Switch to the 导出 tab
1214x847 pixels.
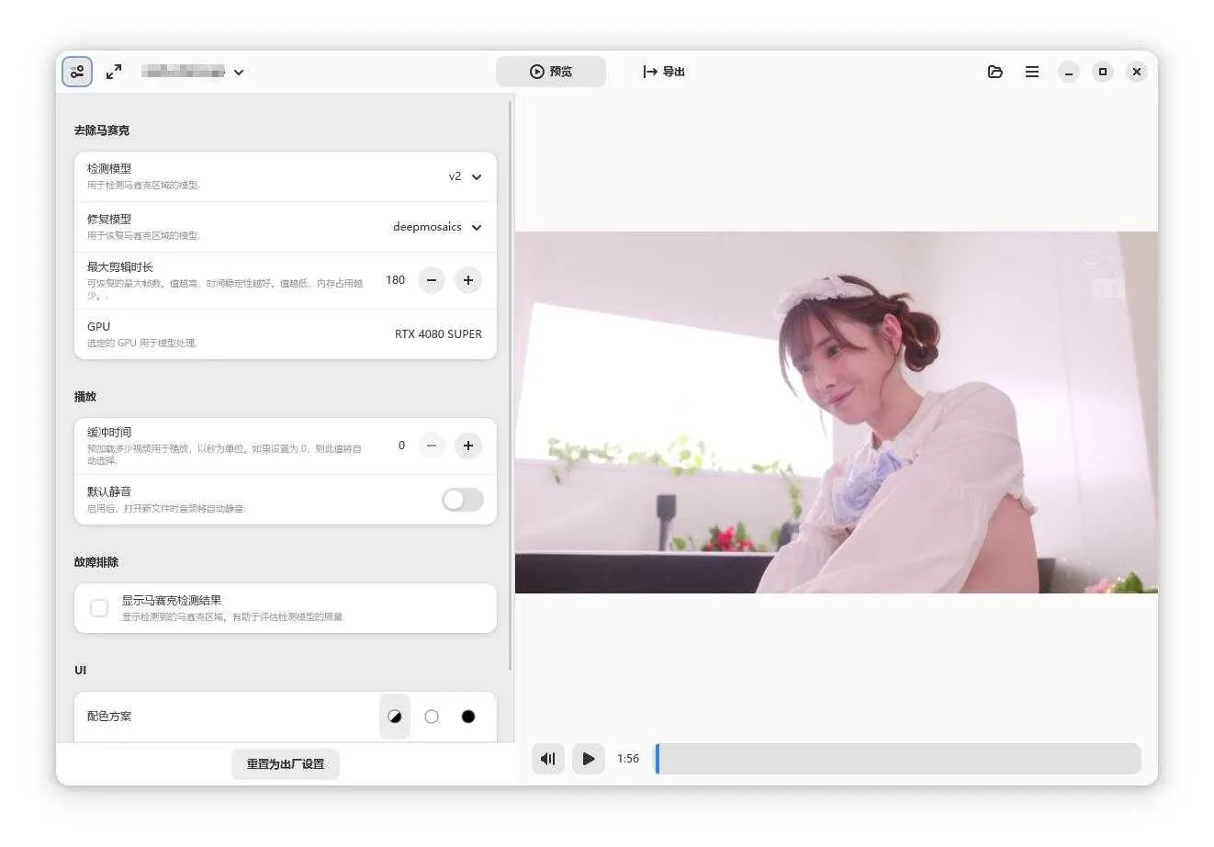(x=664, y=72)
